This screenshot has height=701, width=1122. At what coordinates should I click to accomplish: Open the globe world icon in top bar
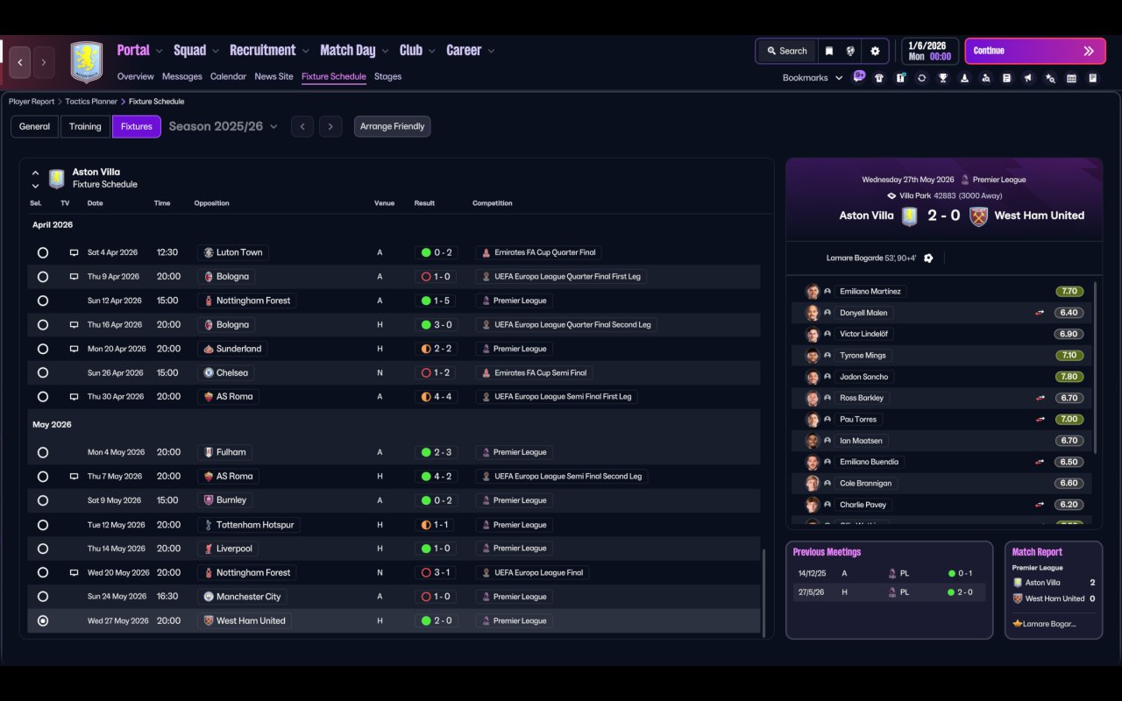(850, 51)
